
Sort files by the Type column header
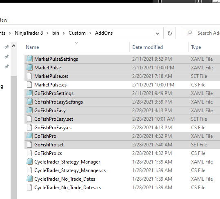(196, 47)
